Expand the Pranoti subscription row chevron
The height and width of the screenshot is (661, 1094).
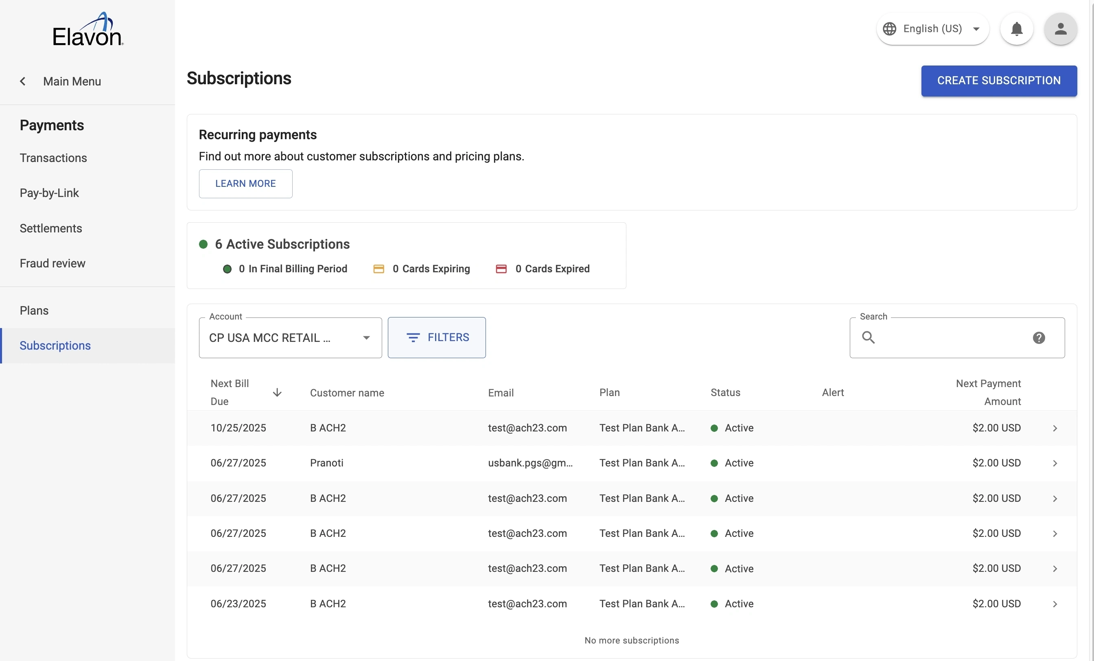click(x=1055, y=464)
